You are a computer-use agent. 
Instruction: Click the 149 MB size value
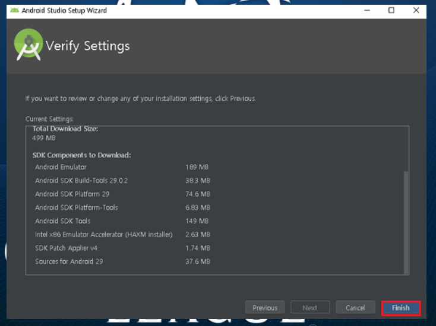(x=197, y=221)
